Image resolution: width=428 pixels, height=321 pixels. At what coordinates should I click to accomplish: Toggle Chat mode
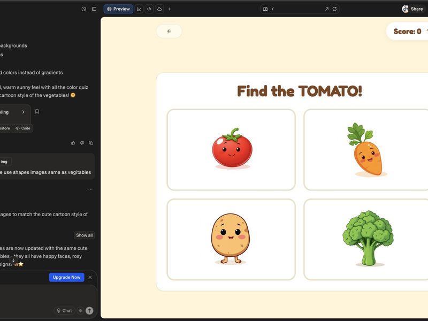coord(64,311)
